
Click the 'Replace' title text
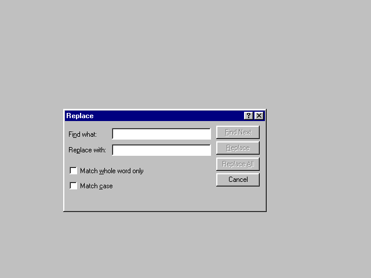tap(80, 116)
